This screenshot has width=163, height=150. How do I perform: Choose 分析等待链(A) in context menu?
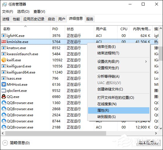coord(119,76)
